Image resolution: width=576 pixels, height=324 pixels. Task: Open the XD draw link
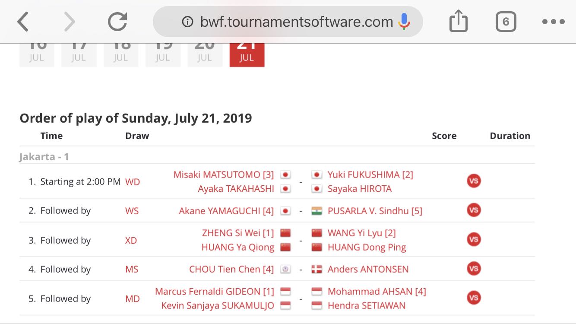[131, 241]
